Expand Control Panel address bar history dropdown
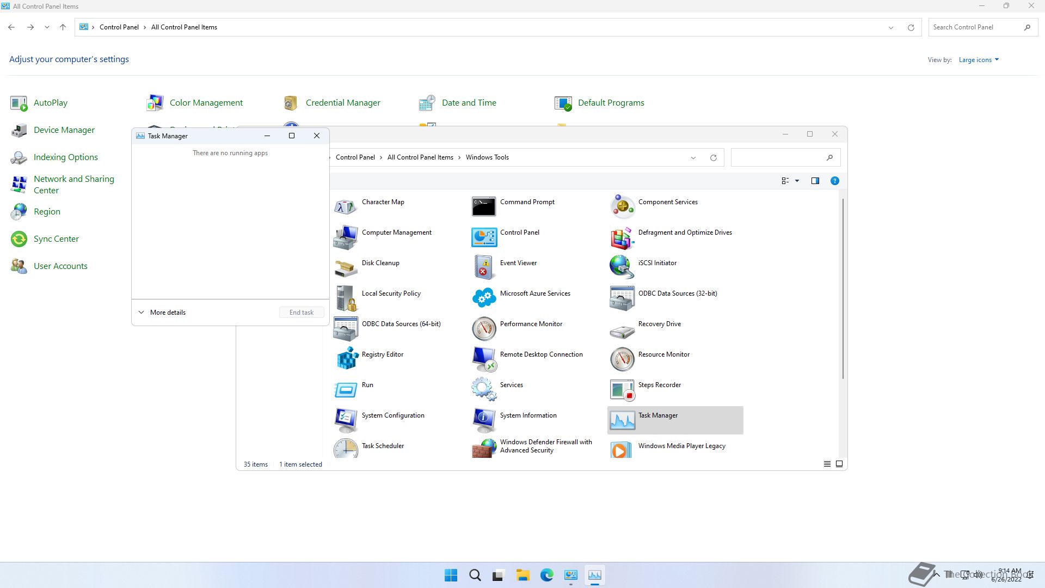The width and height of the screenshot is (1045, 588). point(891,27)
